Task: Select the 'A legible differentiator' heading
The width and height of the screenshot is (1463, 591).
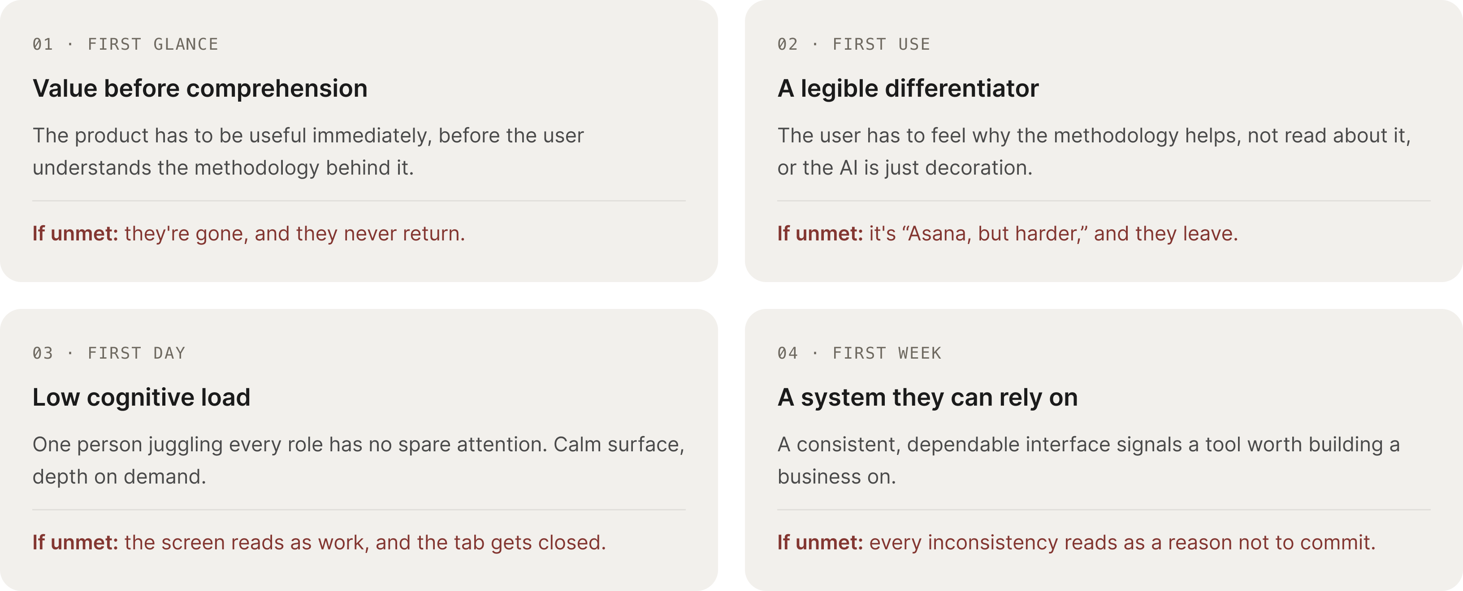Action: click(x=908, y=89)
